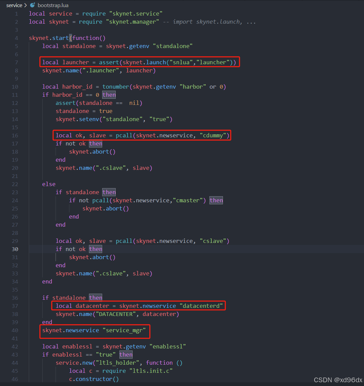Click 'end' keyword on line 34
This screenshot has width=364, height=386.
coord(47,281)
